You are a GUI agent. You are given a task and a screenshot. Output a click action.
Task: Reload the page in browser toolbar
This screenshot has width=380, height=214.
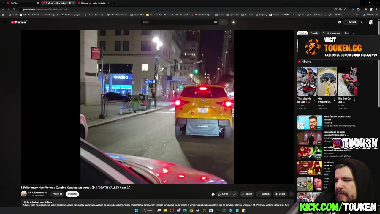[x=14, y=9]
